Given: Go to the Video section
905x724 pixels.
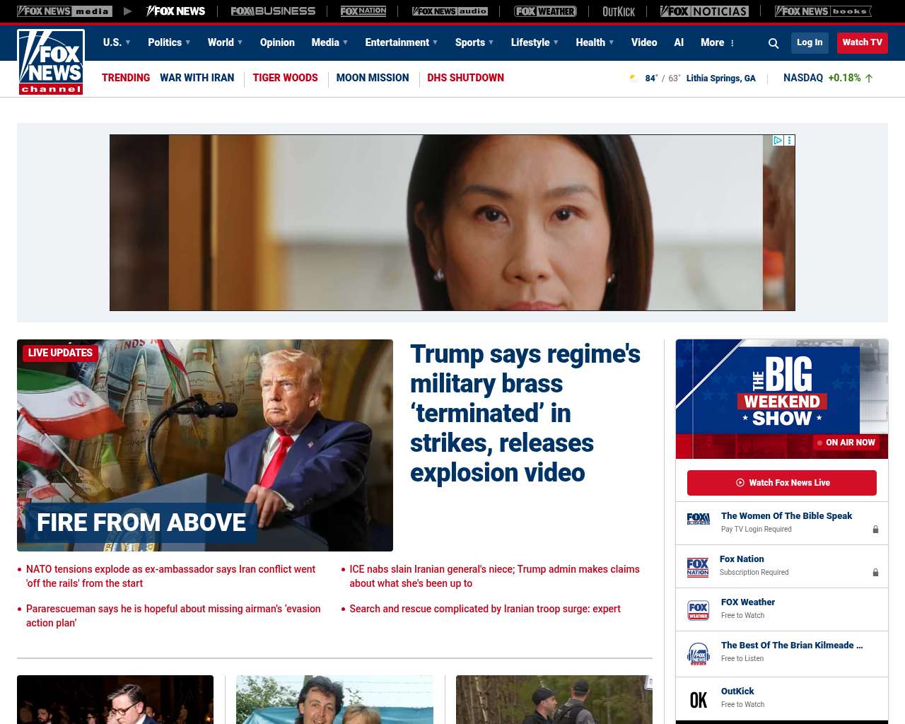Looking at the screenshot, I should [644, 42].
